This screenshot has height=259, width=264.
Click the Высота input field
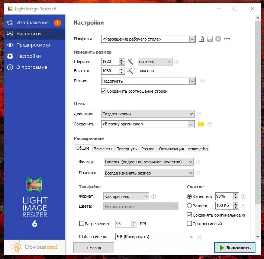[x=110, y=71]
